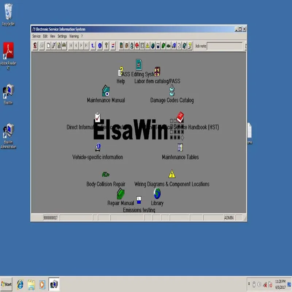Launch the Emissions testing module
Image resolution: width=292 pixels, height=292 pixels.
pyautogui.click(x=139, y=199)
